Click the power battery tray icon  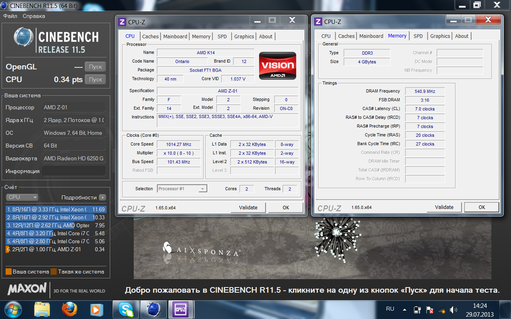coord(418,310)
